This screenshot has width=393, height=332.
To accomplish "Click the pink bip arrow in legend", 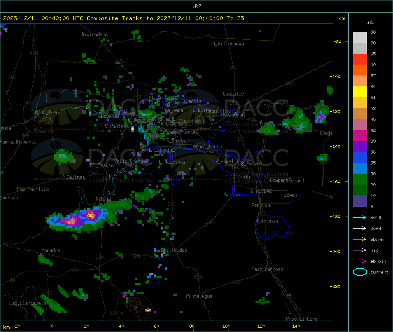I will [x=360, y=250].
